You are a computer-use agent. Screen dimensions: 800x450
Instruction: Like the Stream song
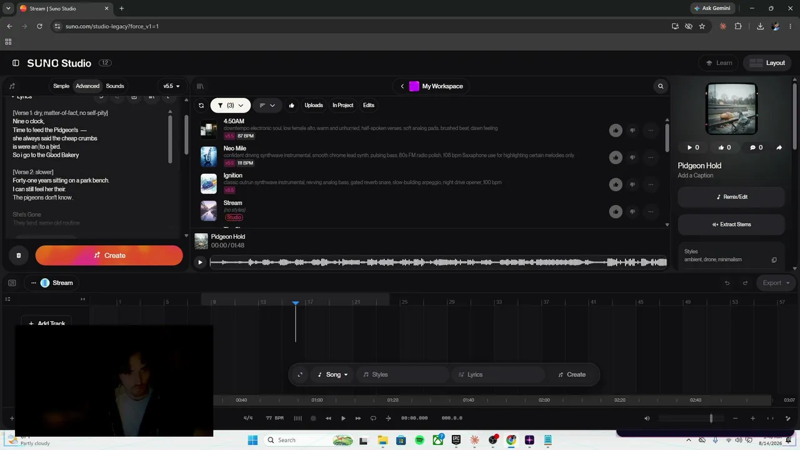click(616, 211)
